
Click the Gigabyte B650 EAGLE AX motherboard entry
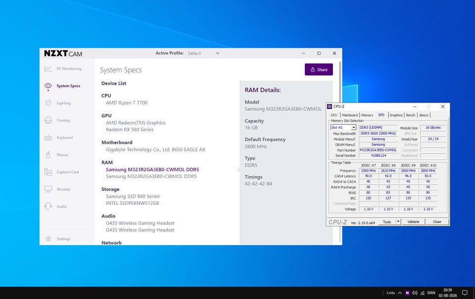(155, 149)
